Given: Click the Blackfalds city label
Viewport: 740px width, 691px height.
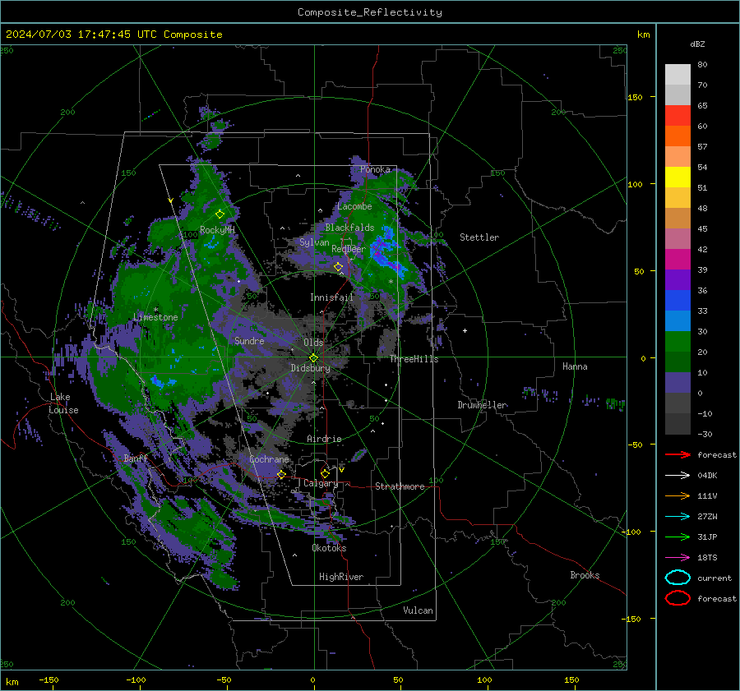Looking at the screenshot, I should click(x=349, y=228).
